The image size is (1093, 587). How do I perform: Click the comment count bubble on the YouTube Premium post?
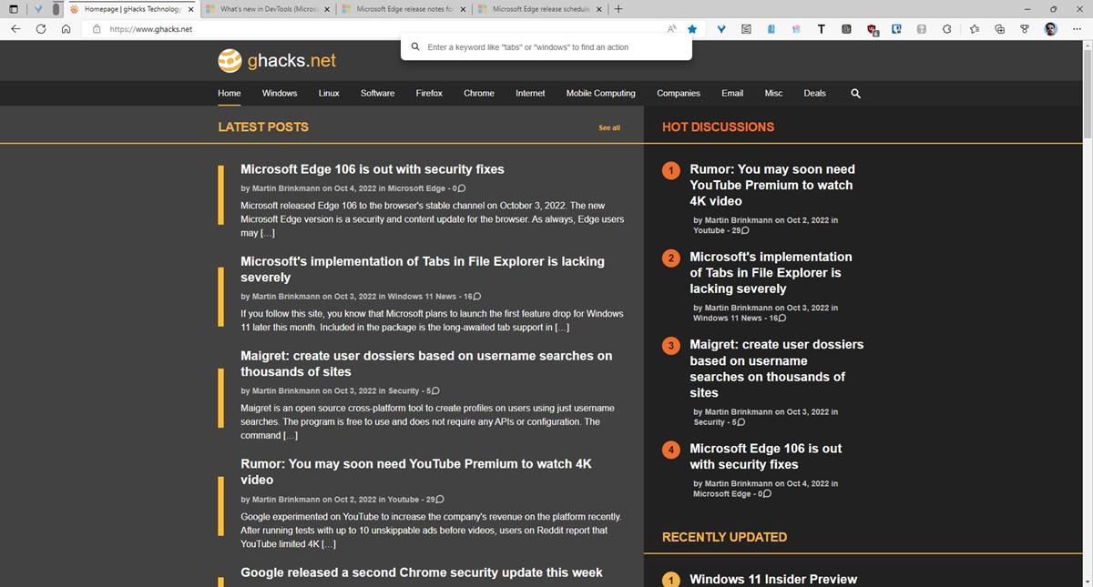click(x=439, y=499)
